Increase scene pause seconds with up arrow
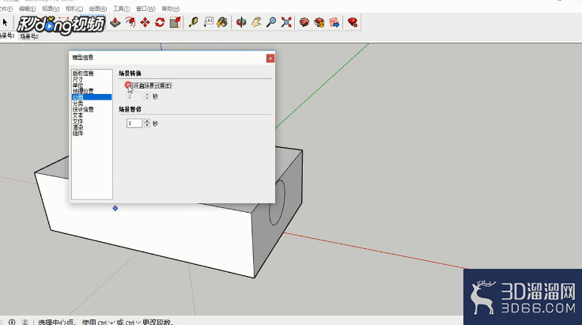The image size is (582, 325). [x=147, y=121]
